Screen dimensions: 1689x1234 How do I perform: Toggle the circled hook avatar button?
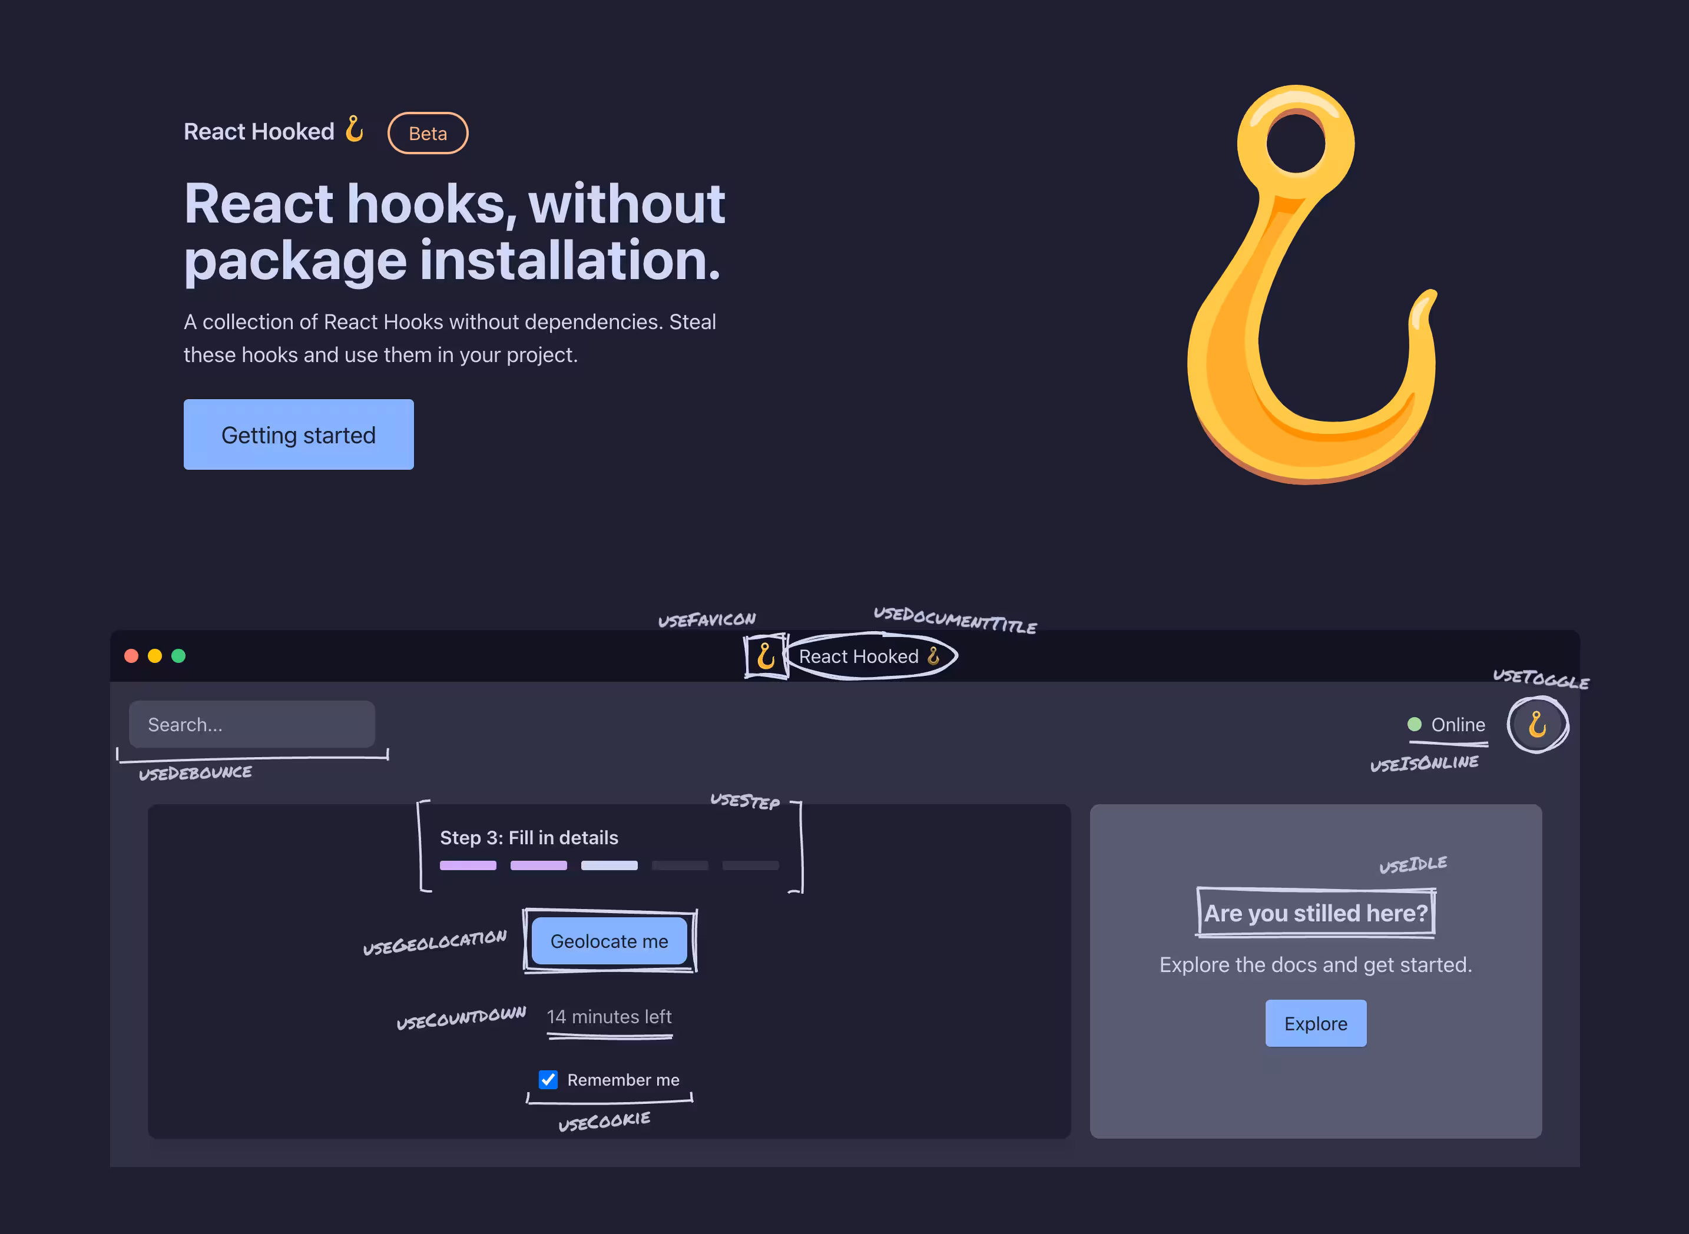click(1536, 724)
